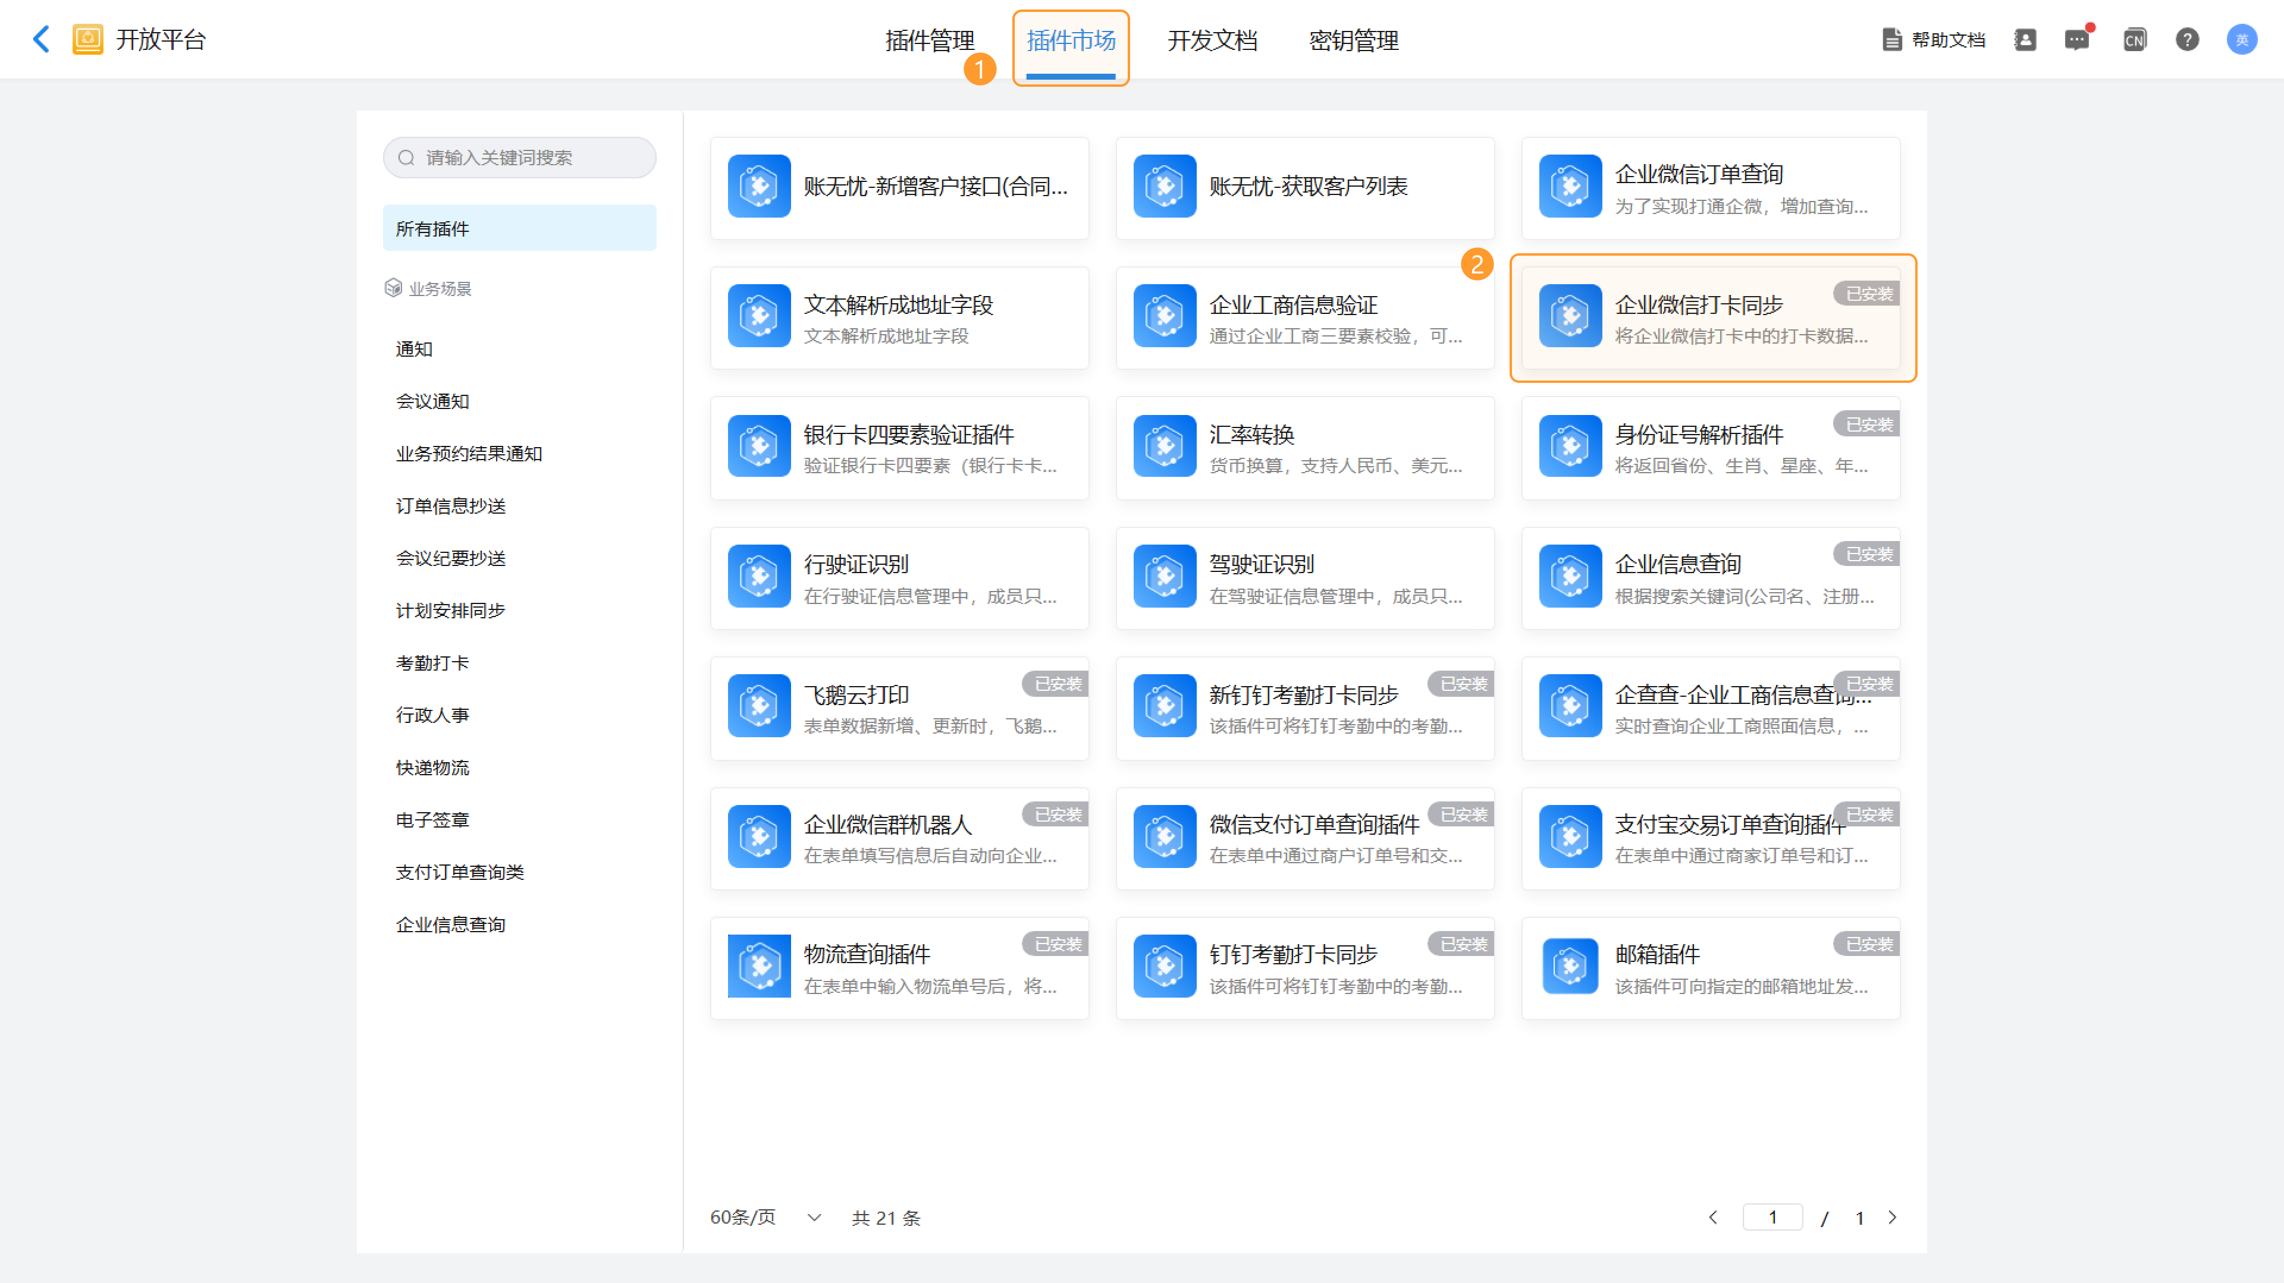
Task: Click the page number input box
Action: 1772,1218
